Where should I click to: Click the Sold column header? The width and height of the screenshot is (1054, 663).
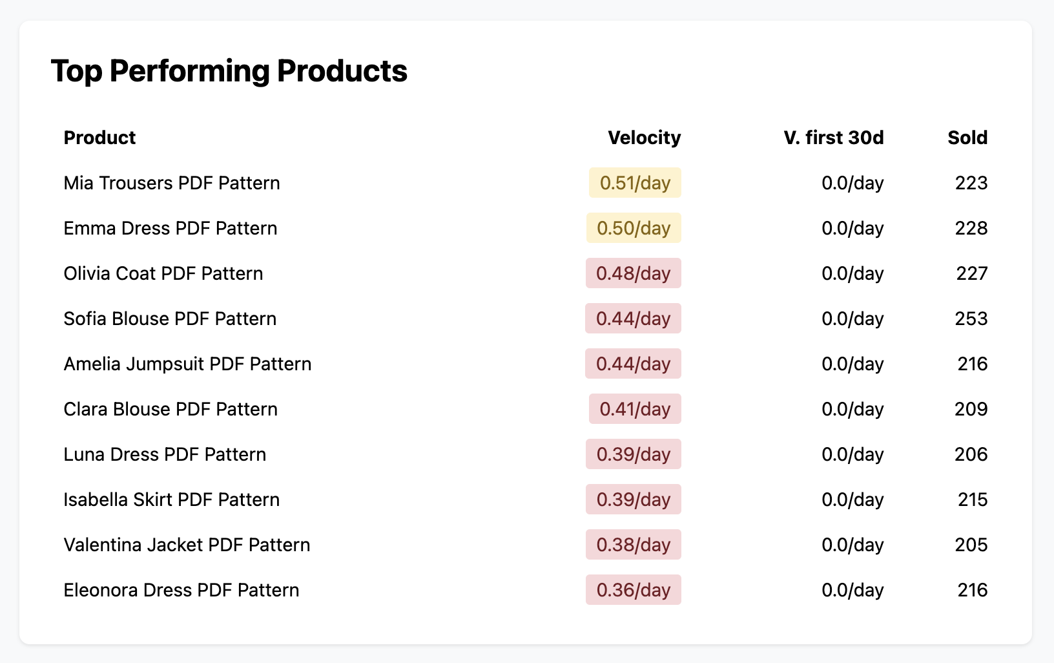(x=967, y=138)
